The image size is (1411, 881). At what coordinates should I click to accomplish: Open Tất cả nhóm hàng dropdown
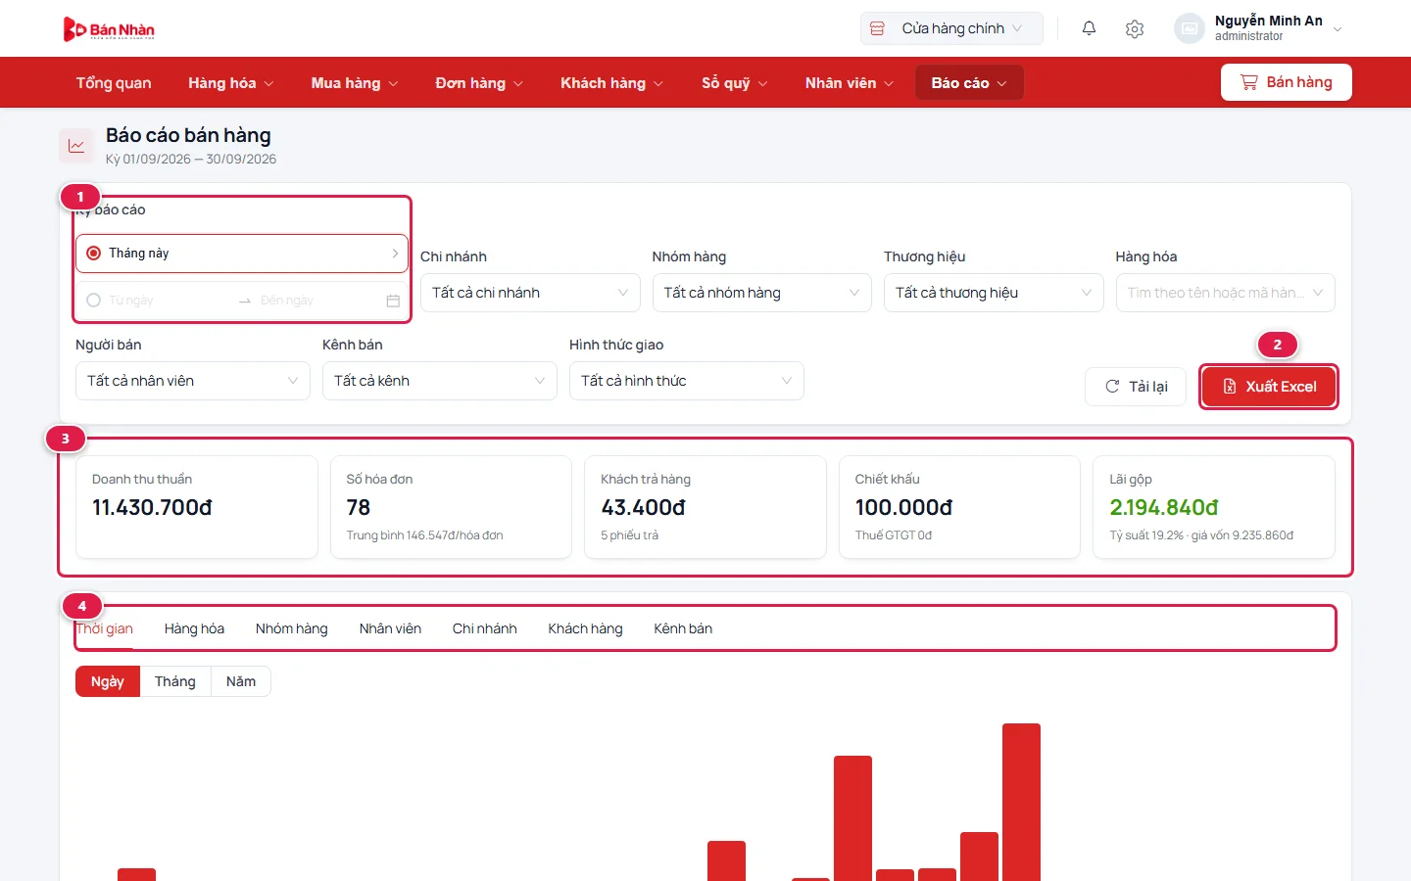click(762, 293)
